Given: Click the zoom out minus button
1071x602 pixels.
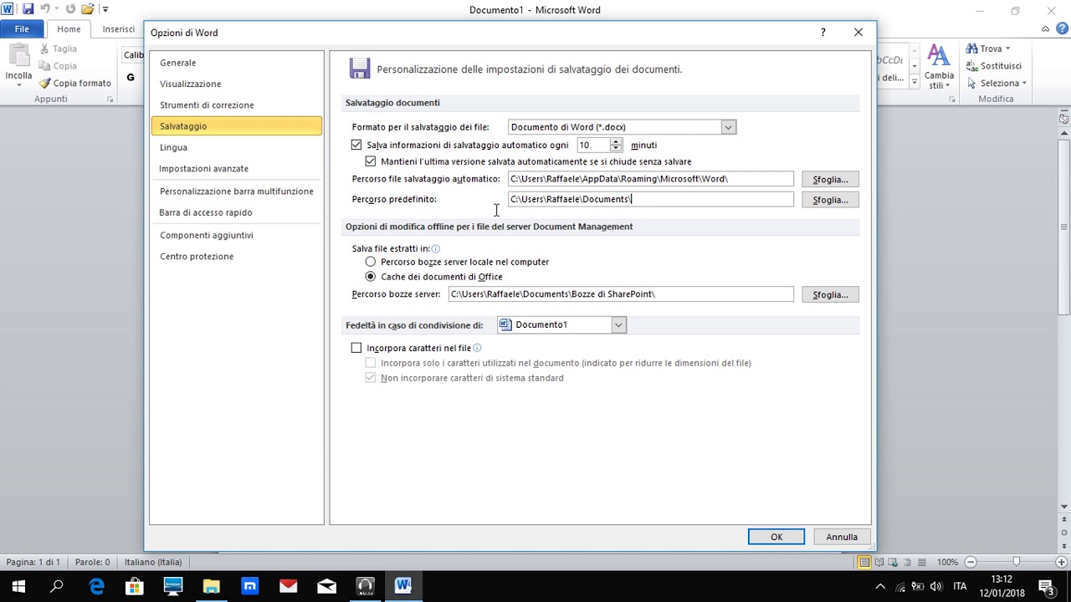Looking at the screenshot, I should point(971,562).
